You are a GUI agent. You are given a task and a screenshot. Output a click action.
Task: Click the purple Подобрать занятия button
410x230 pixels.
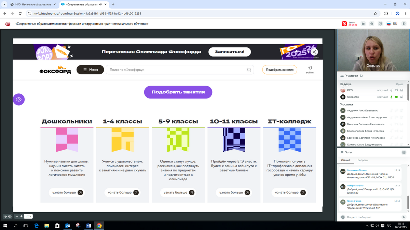pos(178,92)
